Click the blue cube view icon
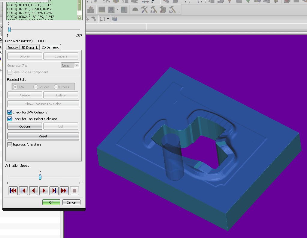 [x=115, y=19]
